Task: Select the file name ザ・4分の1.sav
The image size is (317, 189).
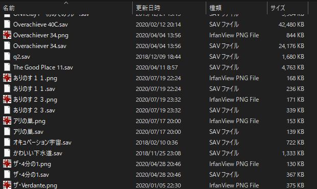Action: pyautogui.click(x=31, y=175)
